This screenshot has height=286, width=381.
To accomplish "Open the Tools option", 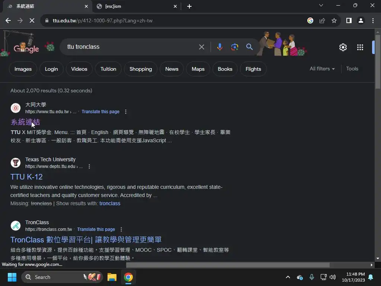I will pos(352,69).
